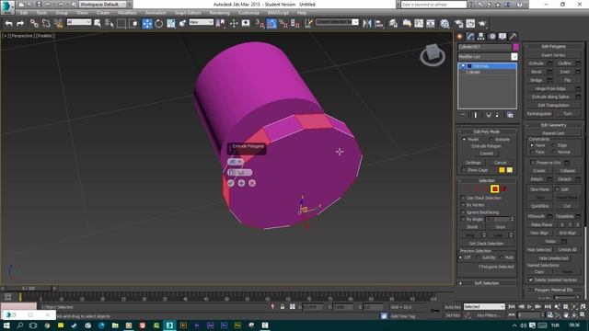Click the ViewCube in the viewport
This screenshot has height=331, width=589.
(433, 55)
